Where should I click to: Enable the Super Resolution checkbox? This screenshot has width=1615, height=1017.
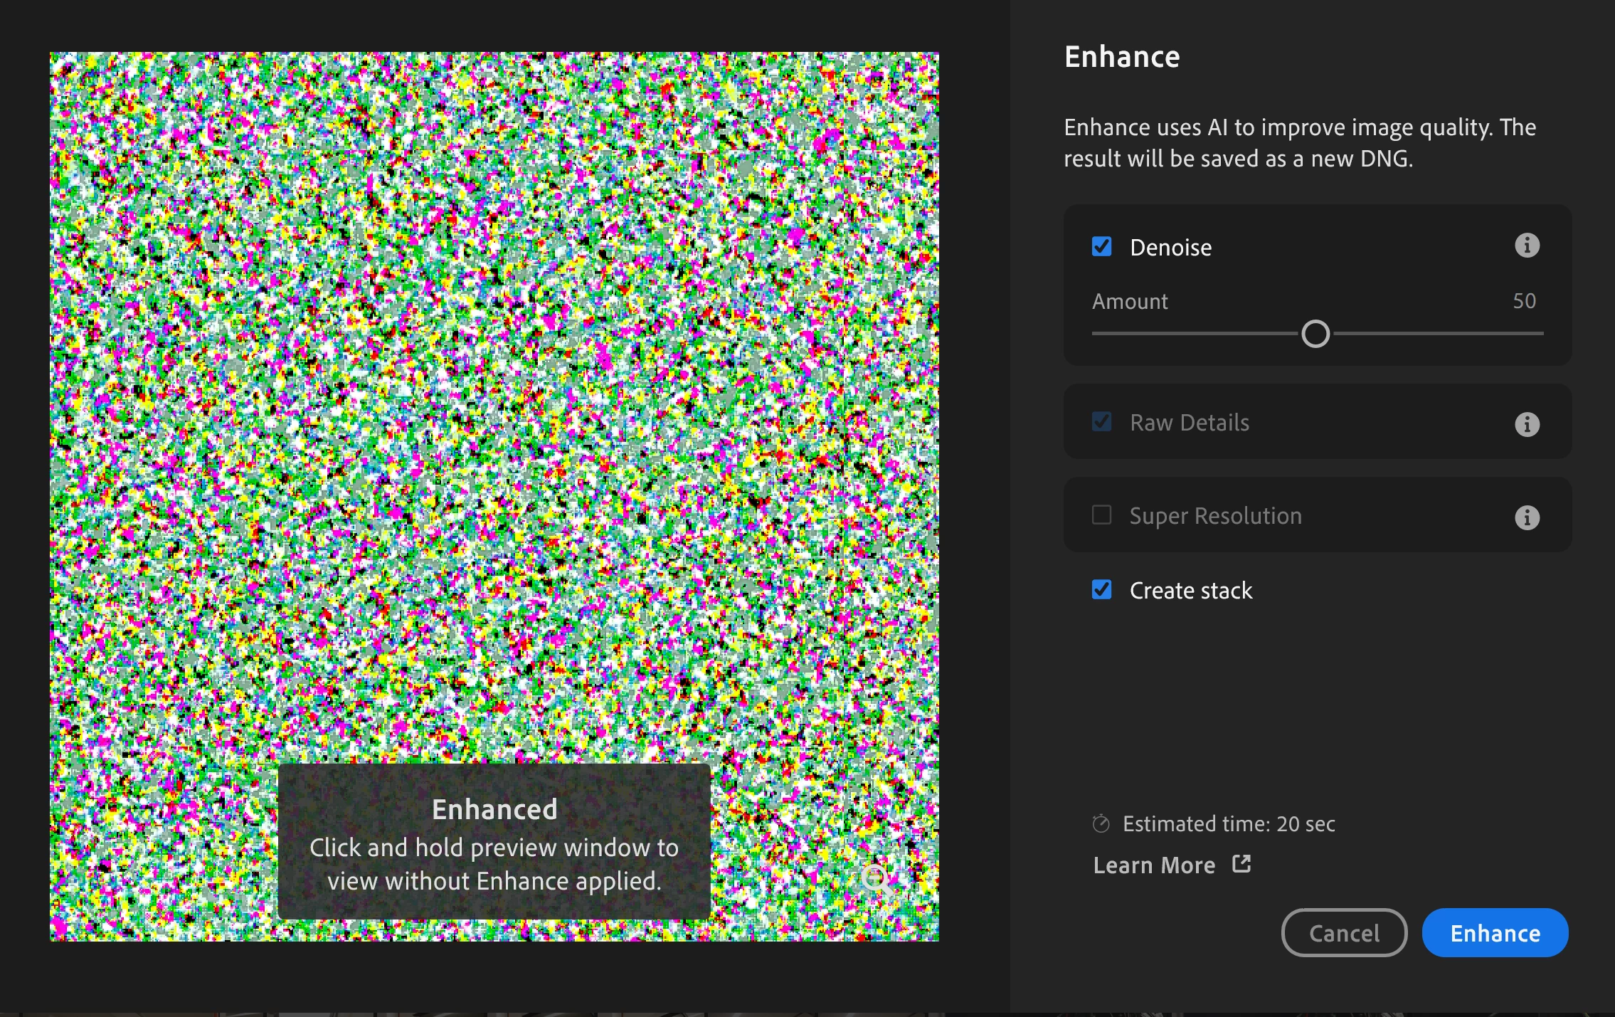pyautogui.click(x=1101, y=515)
